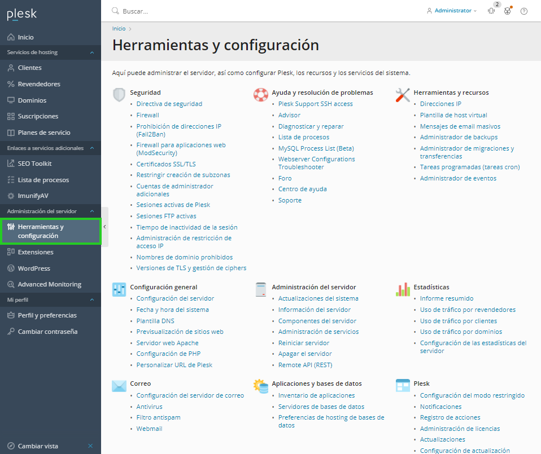Viewport: 541px width, 454px height.
Task: Open the notifications bell icon
Action: click(x=491, y=11)
